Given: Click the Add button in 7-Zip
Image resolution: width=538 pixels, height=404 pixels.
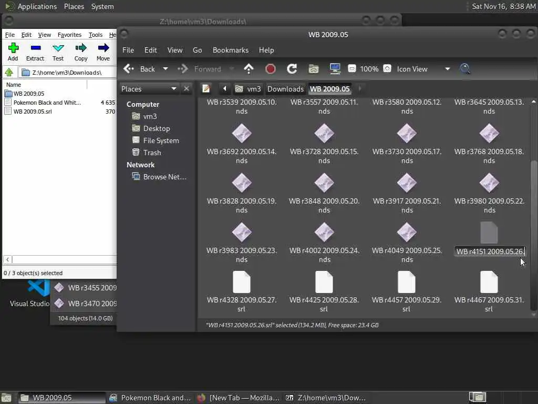Looking at the screenshot, I should [x=13, y=52].
